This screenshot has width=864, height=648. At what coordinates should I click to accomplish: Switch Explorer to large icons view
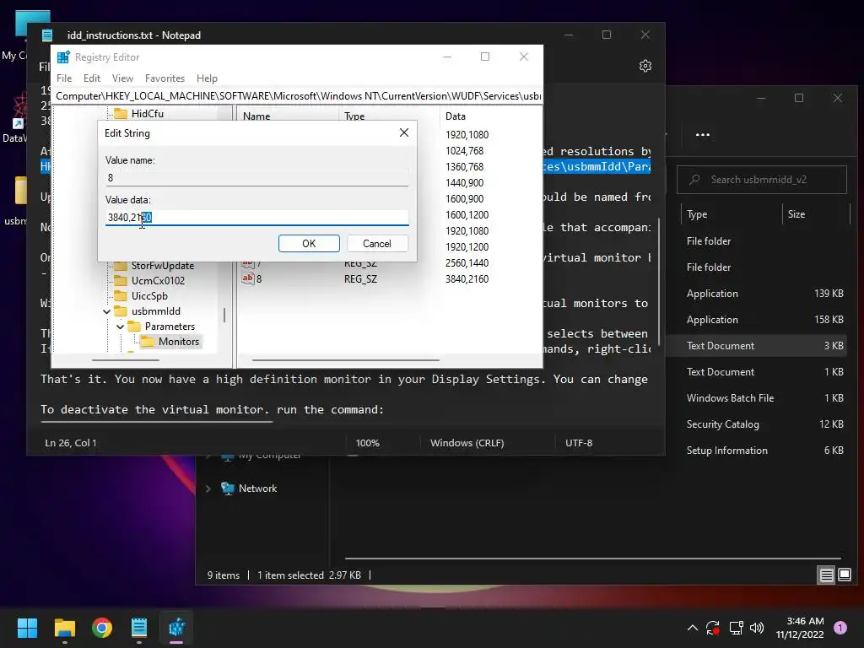(844, 575)
